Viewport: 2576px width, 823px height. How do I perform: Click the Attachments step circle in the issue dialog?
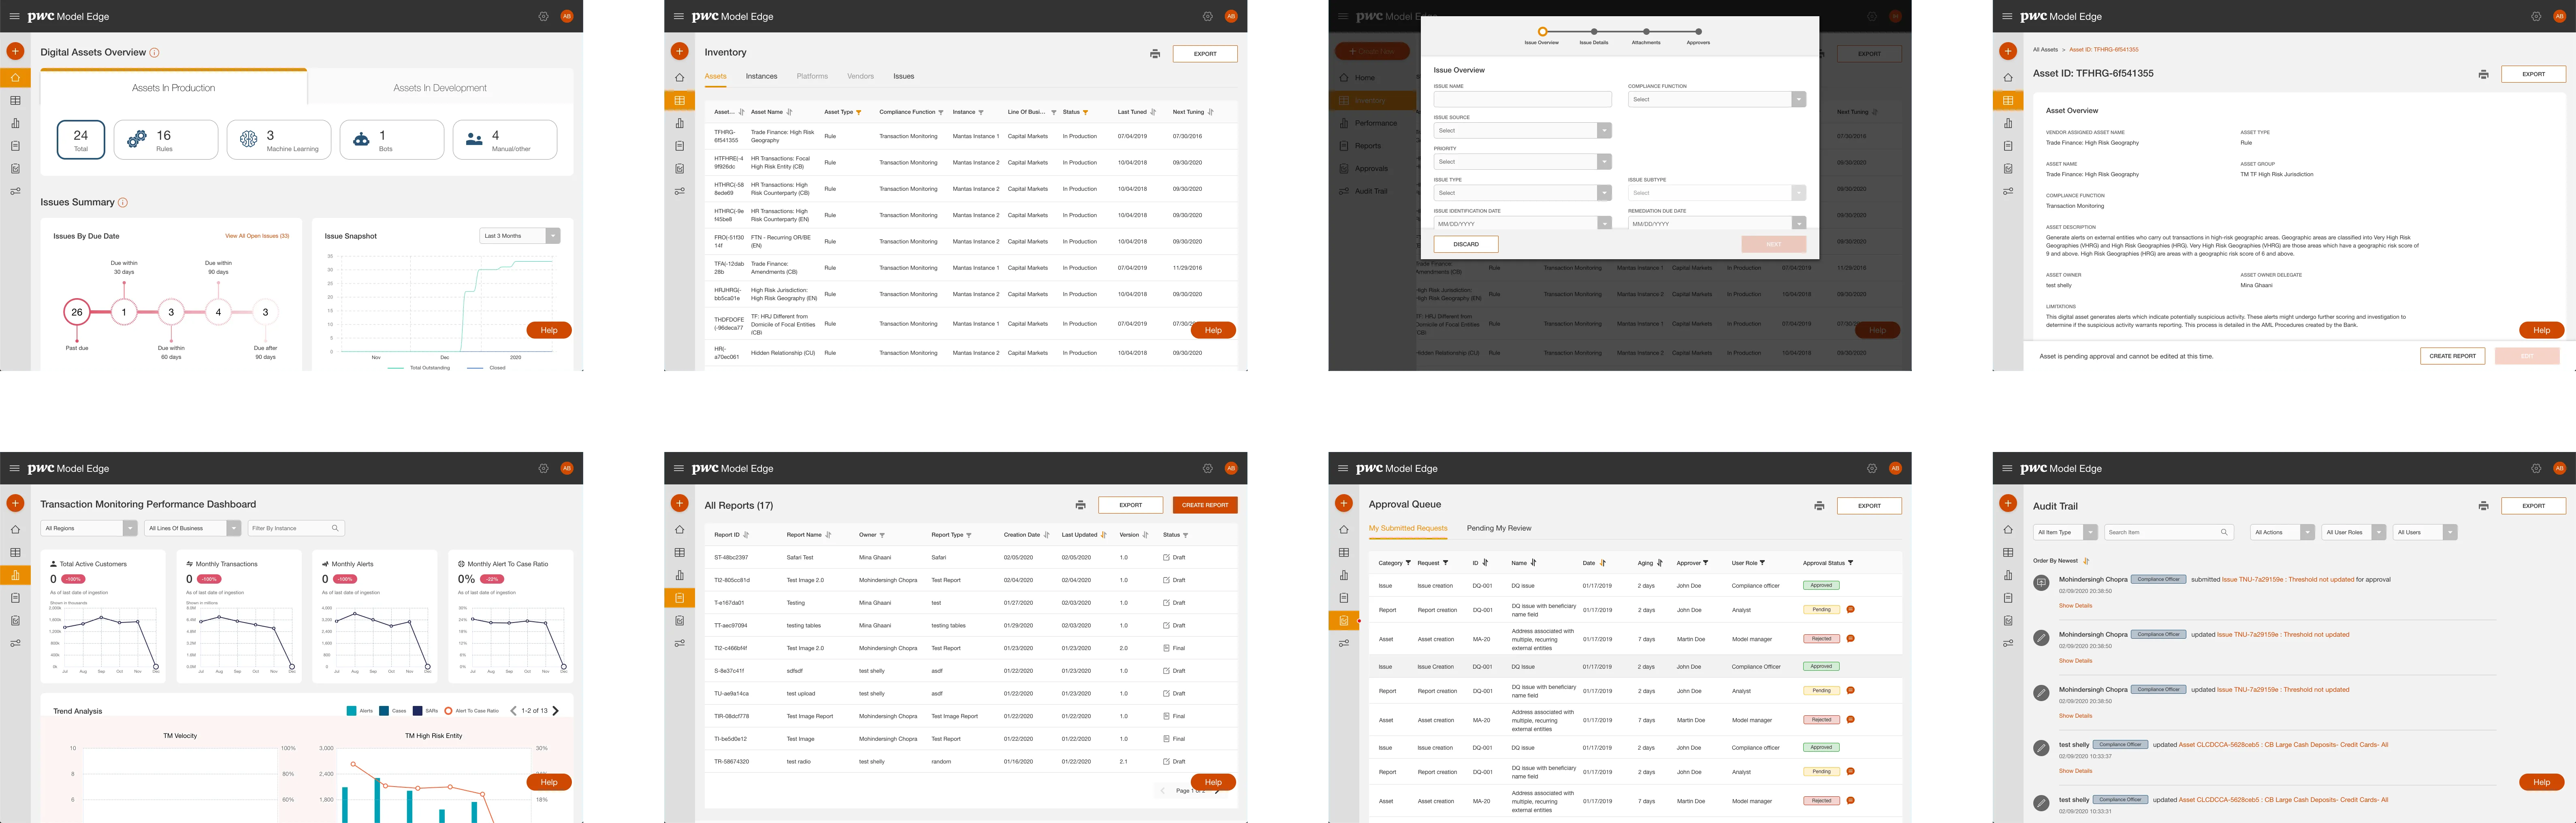(x=1646, y=32)
